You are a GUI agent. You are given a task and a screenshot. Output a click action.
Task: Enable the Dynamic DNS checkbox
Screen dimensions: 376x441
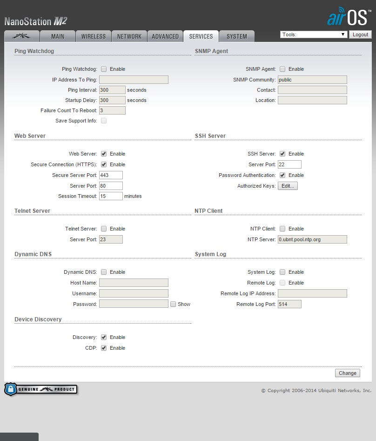104,272
